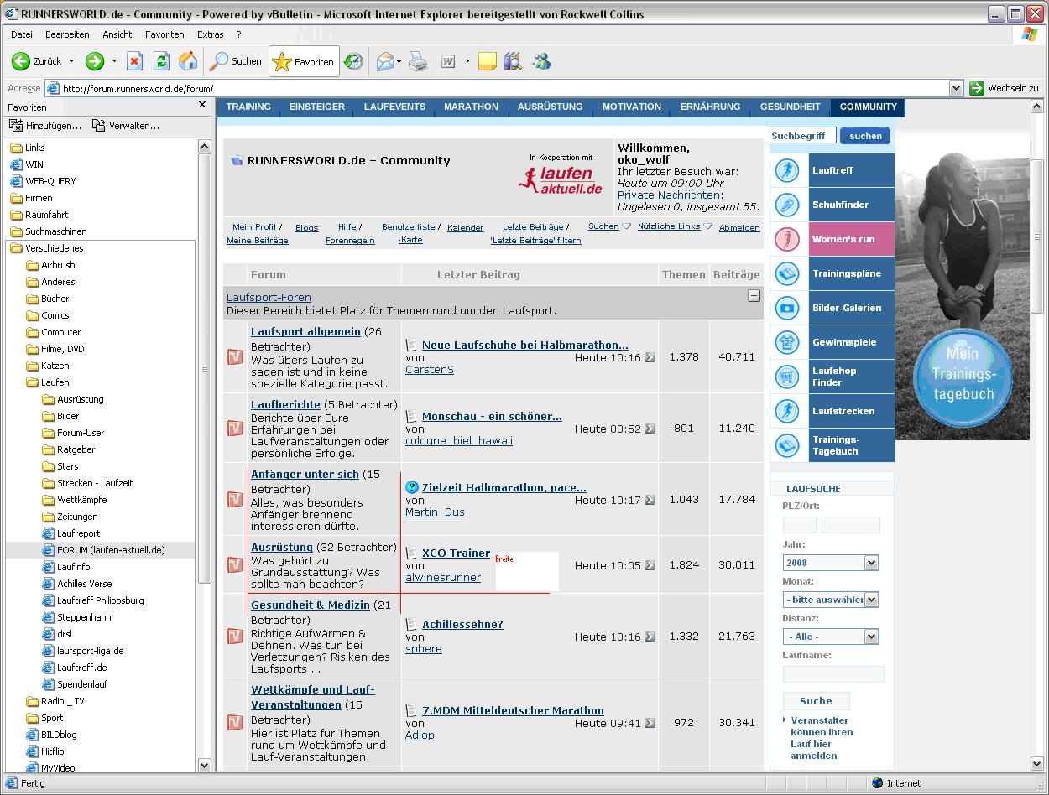Click the Suchbegriff search field
Screen dimensions: 1049x795
(802, 136)
